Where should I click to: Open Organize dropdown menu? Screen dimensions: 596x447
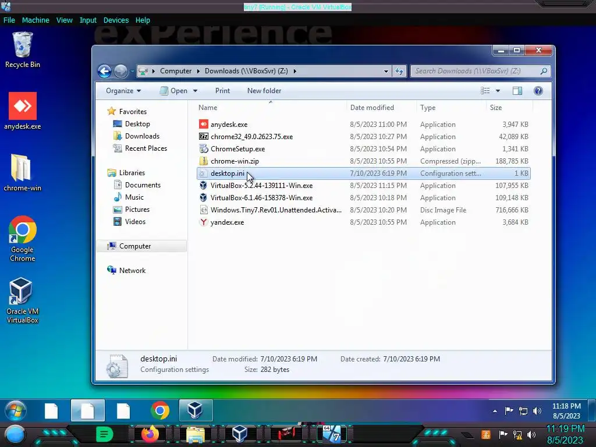coord(123,91)
